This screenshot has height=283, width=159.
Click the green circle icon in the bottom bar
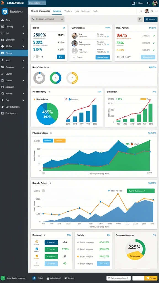click(x=3, y=278)
